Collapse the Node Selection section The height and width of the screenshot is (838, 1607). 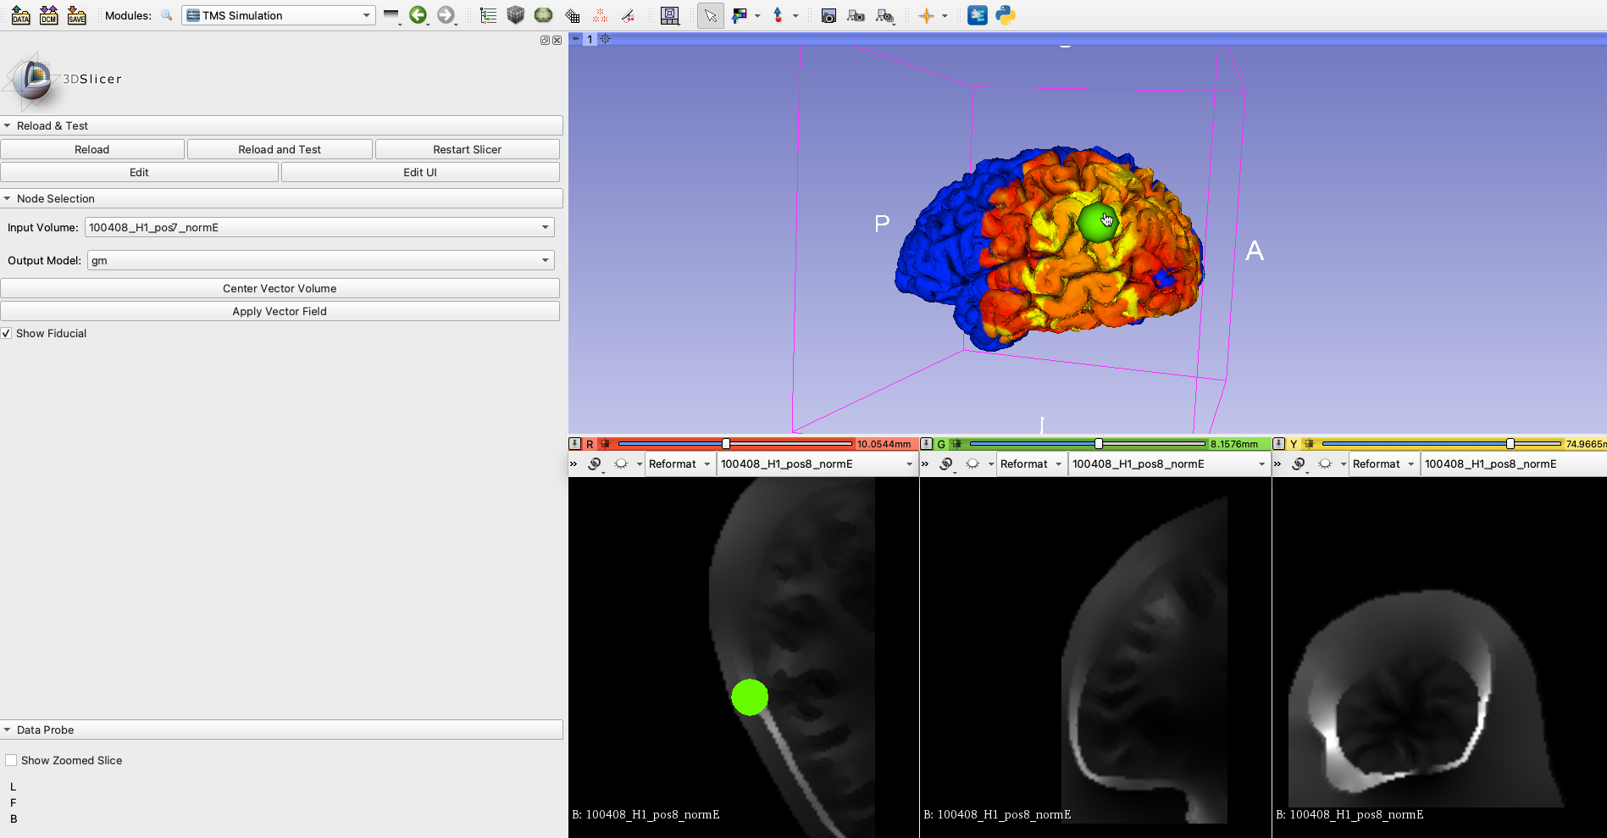coord(8,198)
